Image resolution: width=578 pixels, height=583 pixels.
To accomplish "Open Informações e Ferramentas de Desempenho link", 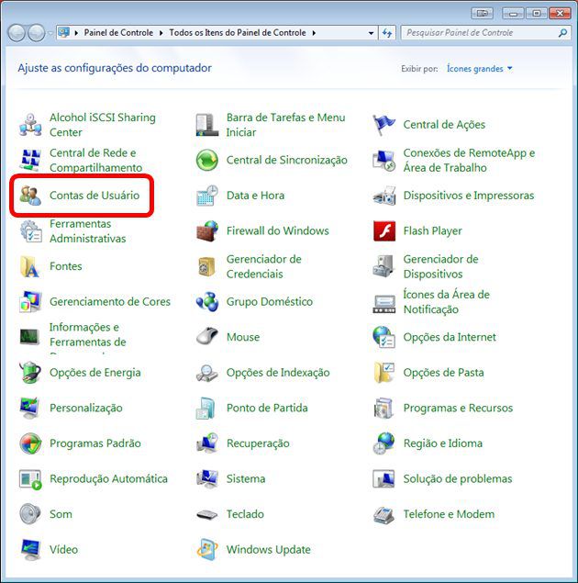I will tap(88, 337).
